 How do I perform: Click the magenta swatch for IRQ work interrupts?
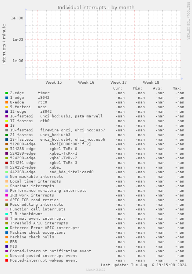pos(7,195)
